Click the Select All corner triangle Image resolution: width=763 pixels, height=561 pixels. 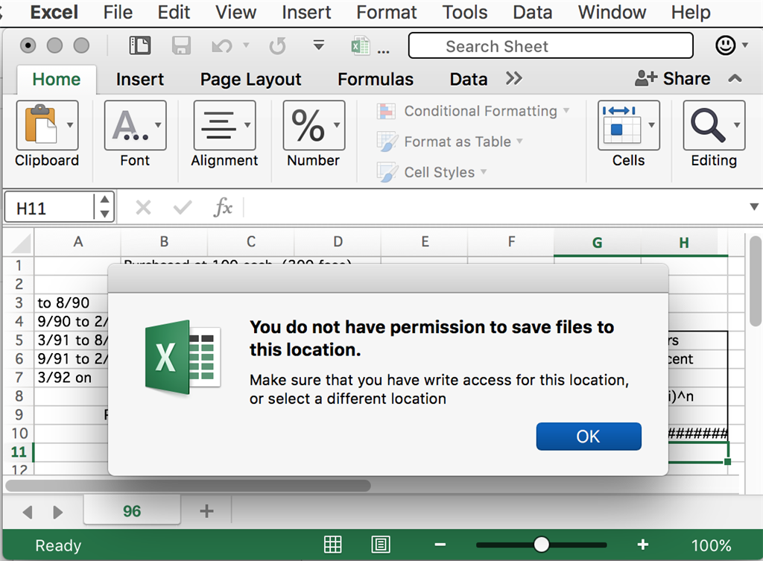click(19, 243)
